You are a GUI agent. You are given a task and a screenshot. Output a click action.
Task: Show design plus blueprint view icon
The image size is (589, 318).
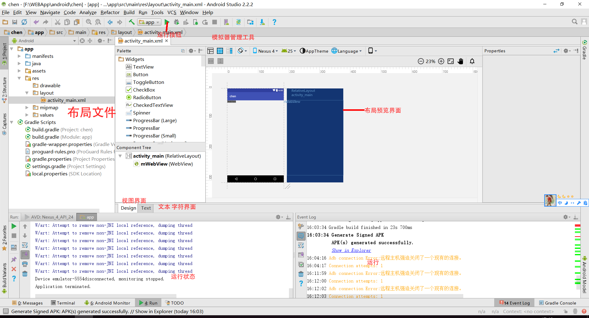[229, 51]
